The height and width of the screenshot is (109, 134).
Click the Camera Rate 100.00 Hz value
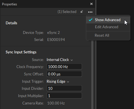point(56,103)
